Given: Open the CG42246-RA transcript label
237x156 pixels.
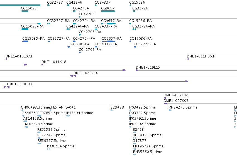Looking at the screenshot, I should (x=77, y=26).
